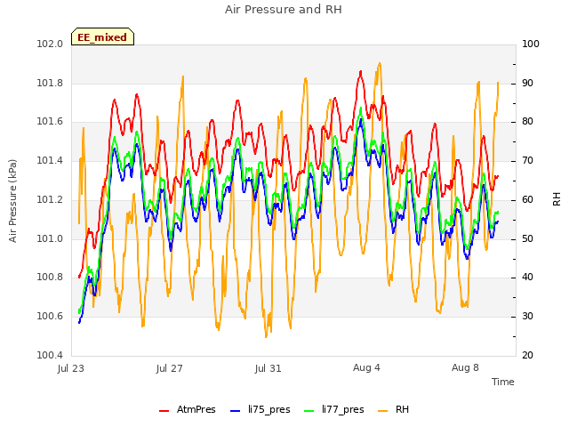This screenshot has width=569, height=427.
Task: Toggle the RH legend entry
Action: click(393, 409)
